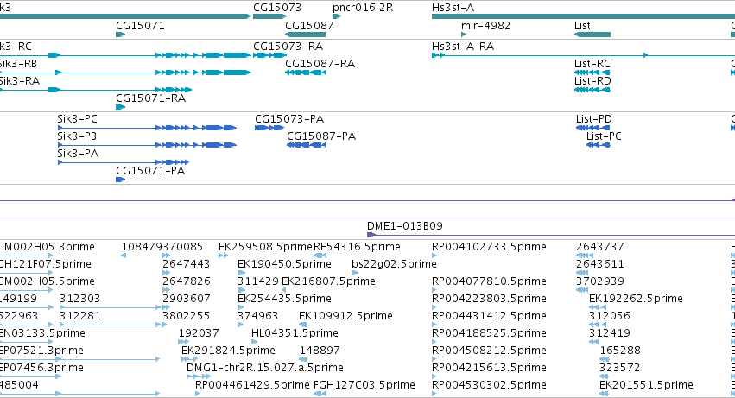Select the CG15087-RA transcript exons
Screen dimensions: 735x398
305,73
